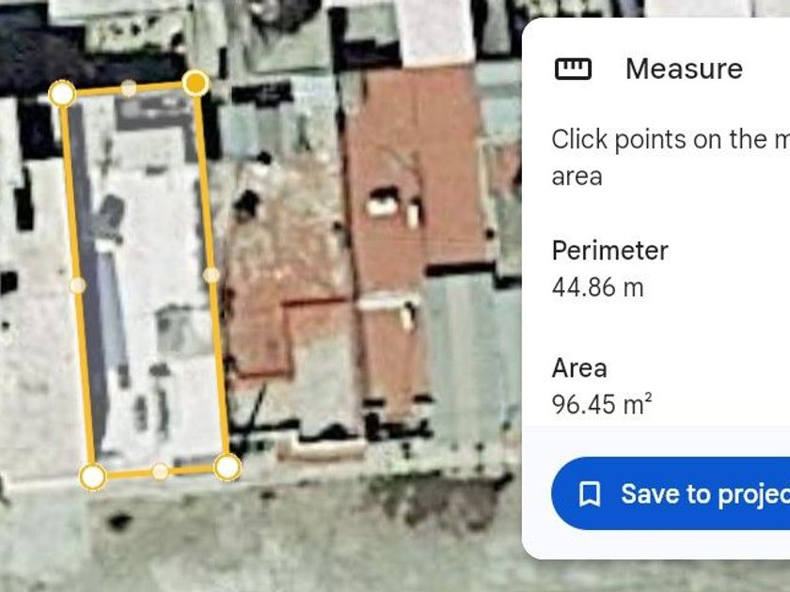Click the midpoint handle on bottom edge

(160, 472)
